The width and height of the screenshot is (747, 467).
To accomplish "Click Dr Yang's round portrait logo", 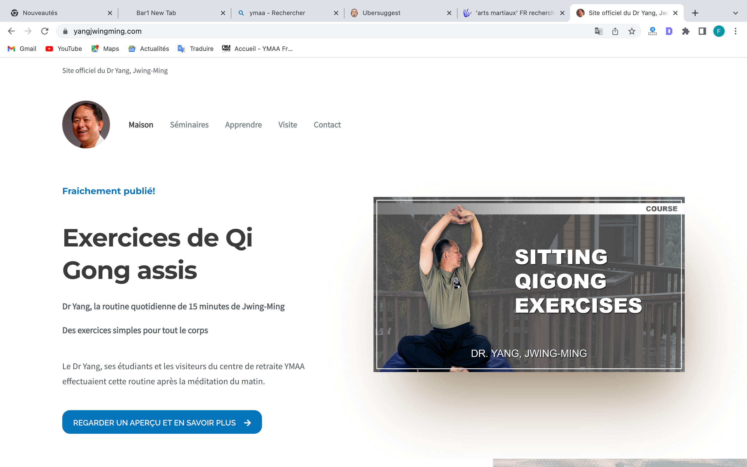I will click(86, 125).
